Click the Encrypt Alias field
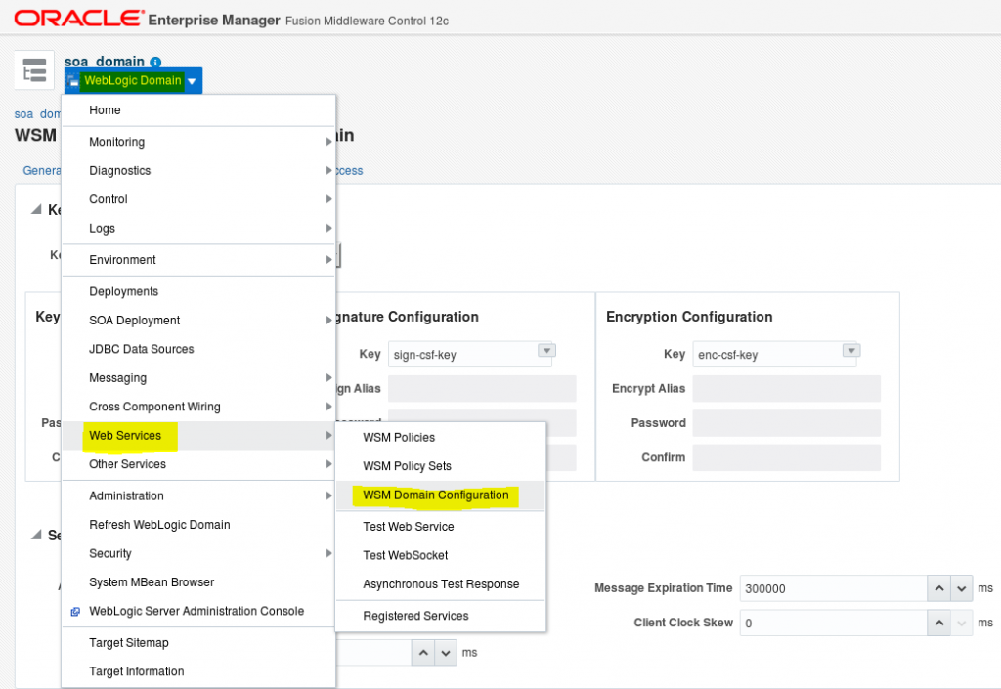The height and width of the screenshot is (689, 1001). [787, 389]
